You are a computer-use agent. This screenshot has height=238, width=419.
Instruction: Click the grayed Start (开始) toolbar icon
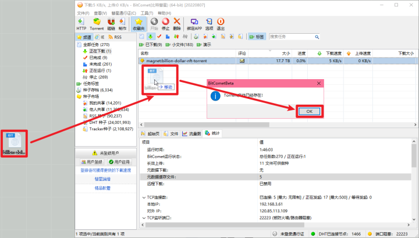154,24
